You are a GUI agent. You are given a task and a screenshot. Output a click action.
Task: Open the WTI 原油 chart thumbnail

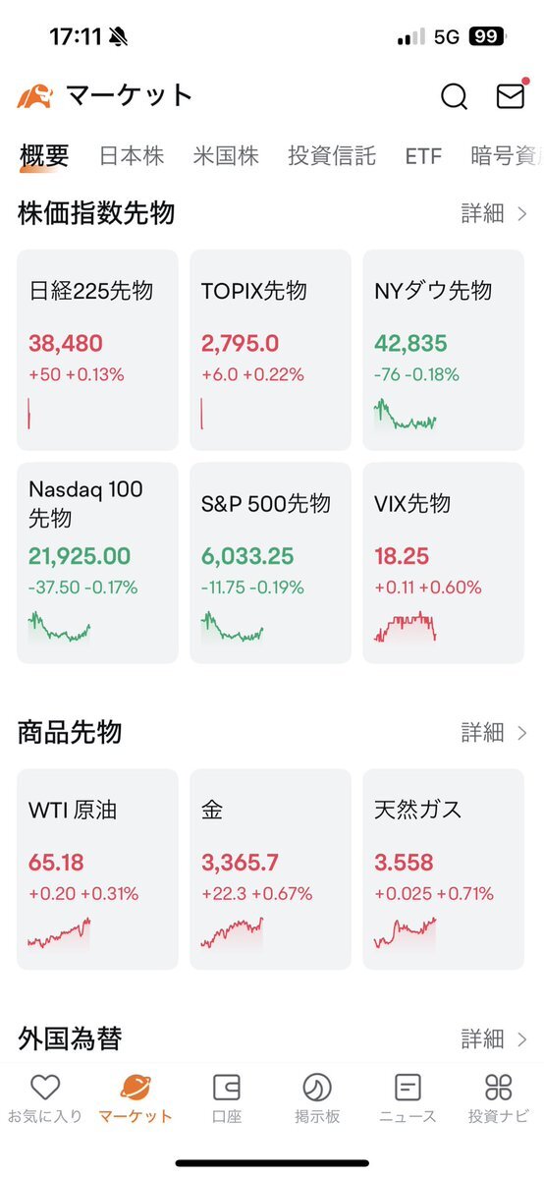click(59, 933)
